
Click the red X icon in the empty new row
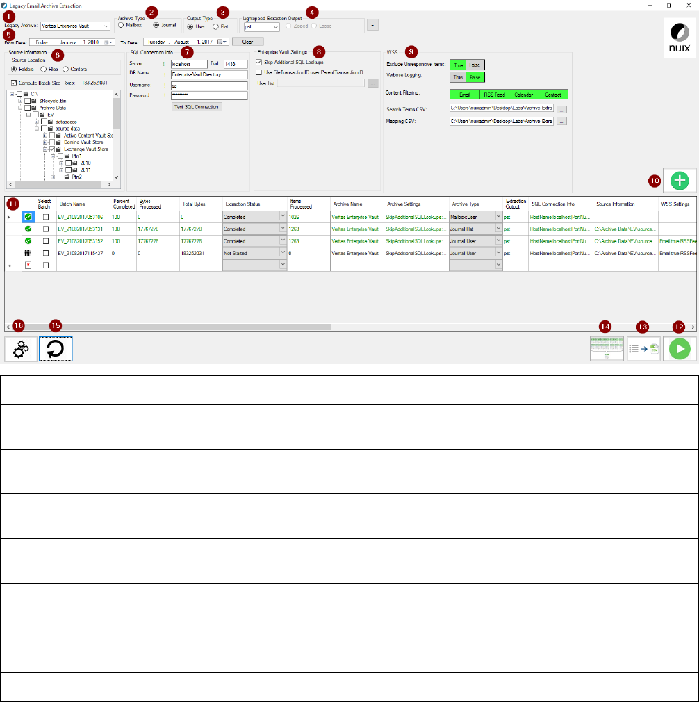click(x=28, y=265)
